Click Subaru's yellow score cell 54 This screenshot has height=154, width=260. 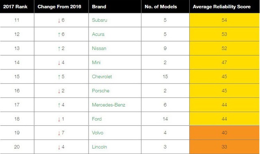224,20
